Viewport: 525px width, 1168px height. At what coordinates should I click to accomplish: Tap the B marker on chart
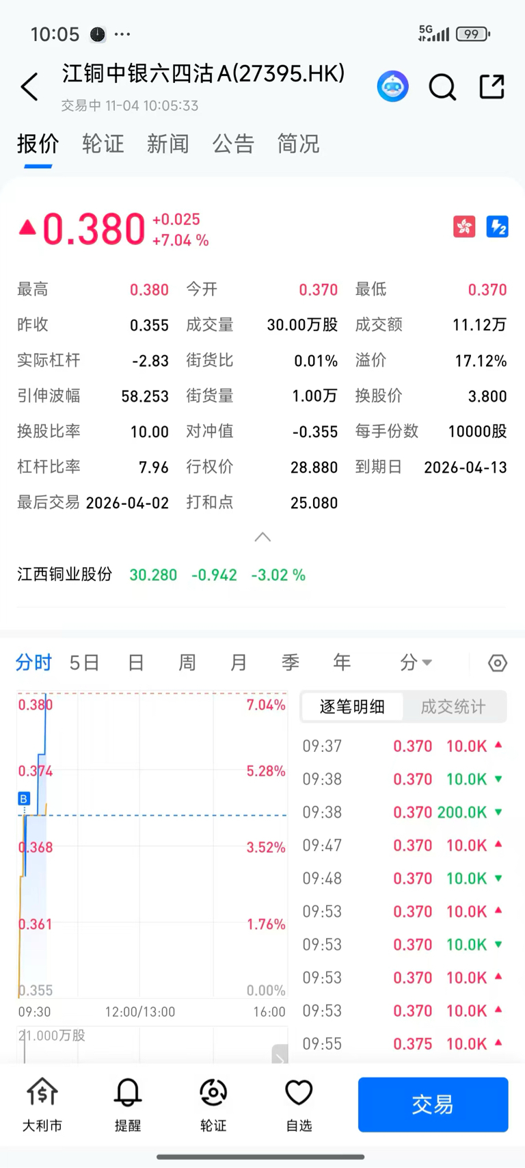(24, 799)
